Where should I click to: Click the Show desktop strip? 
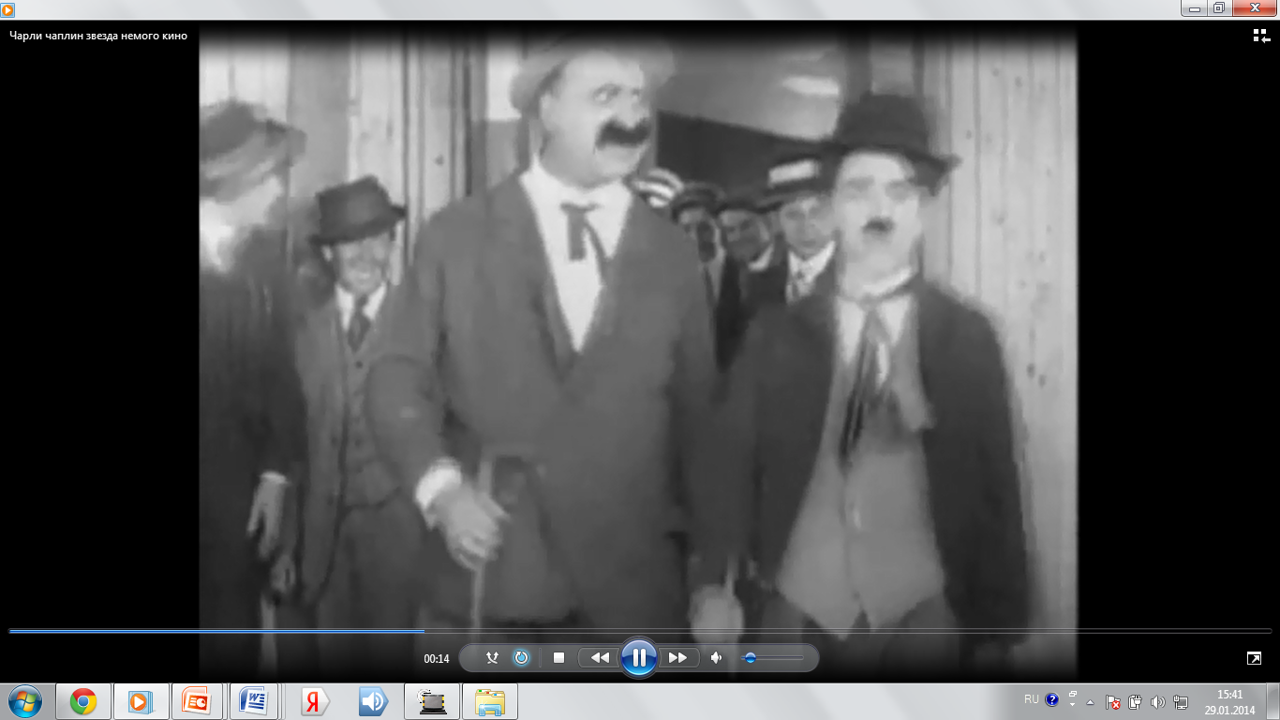coord(1273,701)
